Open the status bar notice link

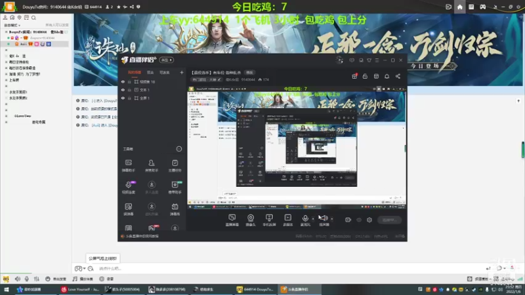click(140, 236)
